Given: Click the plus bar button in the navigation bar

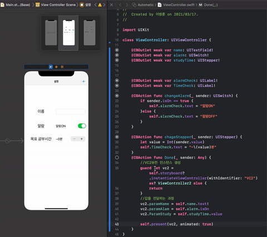Looking at the screenshot, I should (83, 81).
